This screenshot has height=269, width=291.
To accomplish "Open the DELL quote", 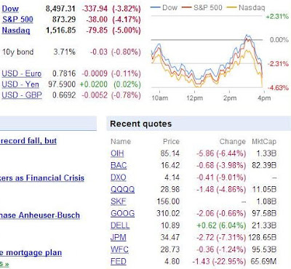I will click(120, 225).
